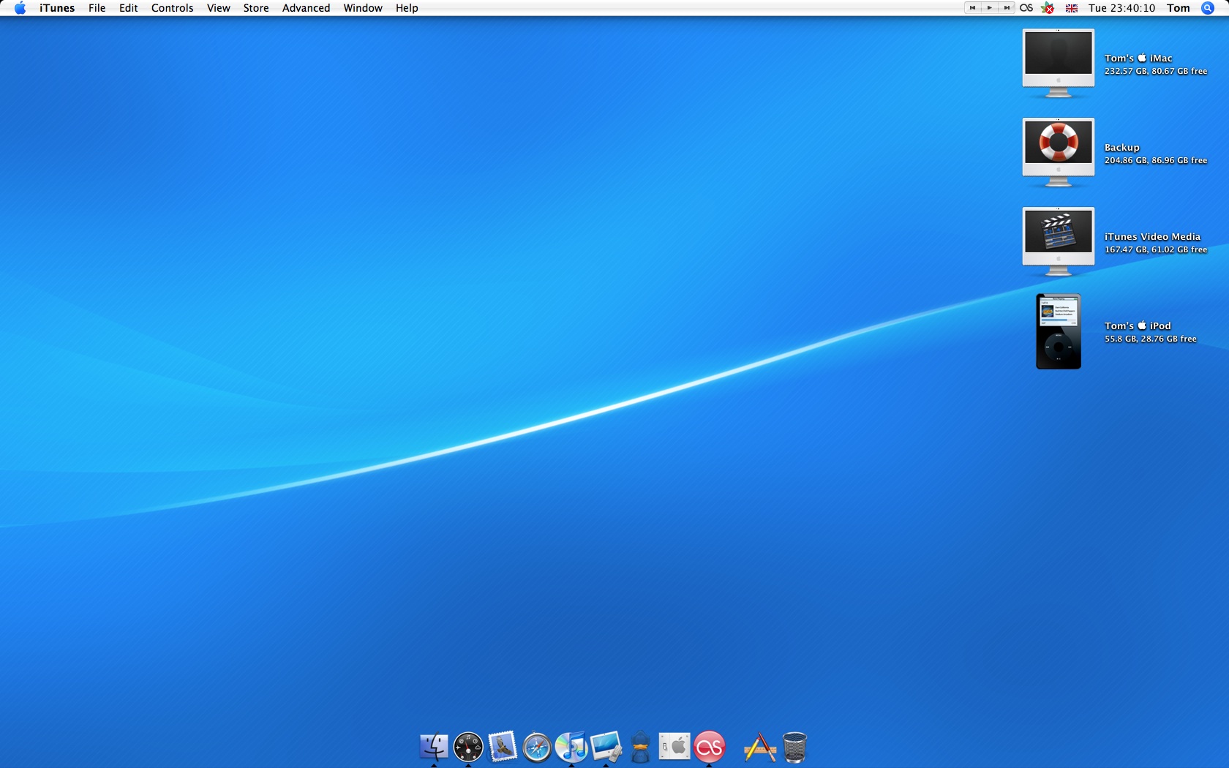Open iTunes from the Dock
This screenshot has height=768, width=1229.
(571, 747)
